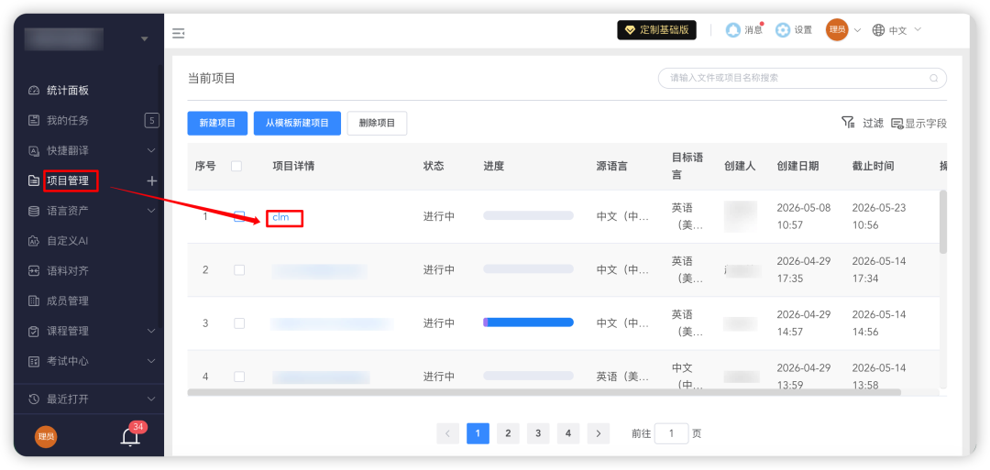Open 显示字段 column settings
Image resolution: width=990 pixels, height=470 pixels.
click(x=919, y=123)
